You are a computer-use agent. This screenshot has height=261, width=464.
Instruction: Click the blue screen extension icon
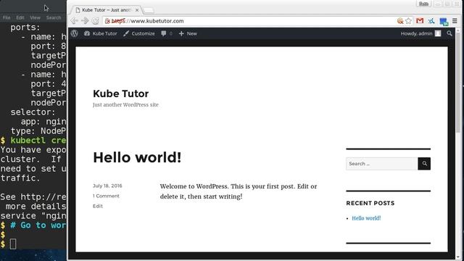[x=444, y=21]
